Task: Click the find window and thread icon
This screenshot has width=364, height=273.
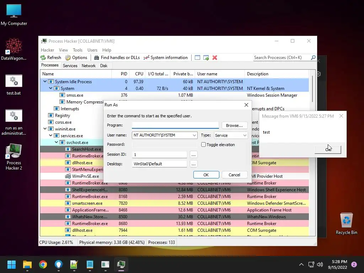Action: click(206, 58)
